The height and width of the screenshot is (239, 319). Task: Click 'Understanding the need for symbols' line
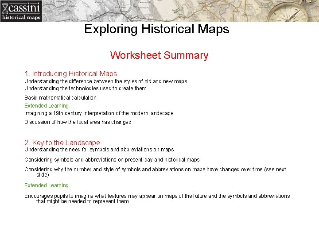pyautogui.click(x=99, y=150)
